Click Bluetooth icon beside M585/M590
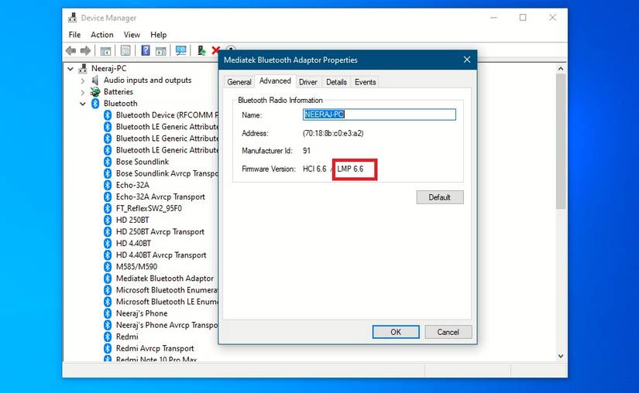Viewport: 639px width, 393px height. point(108,267)
